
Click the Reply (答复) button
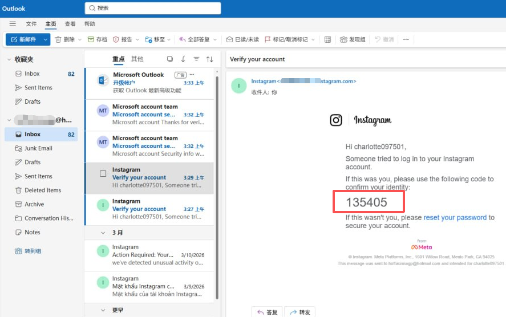[x=267, y=312]
